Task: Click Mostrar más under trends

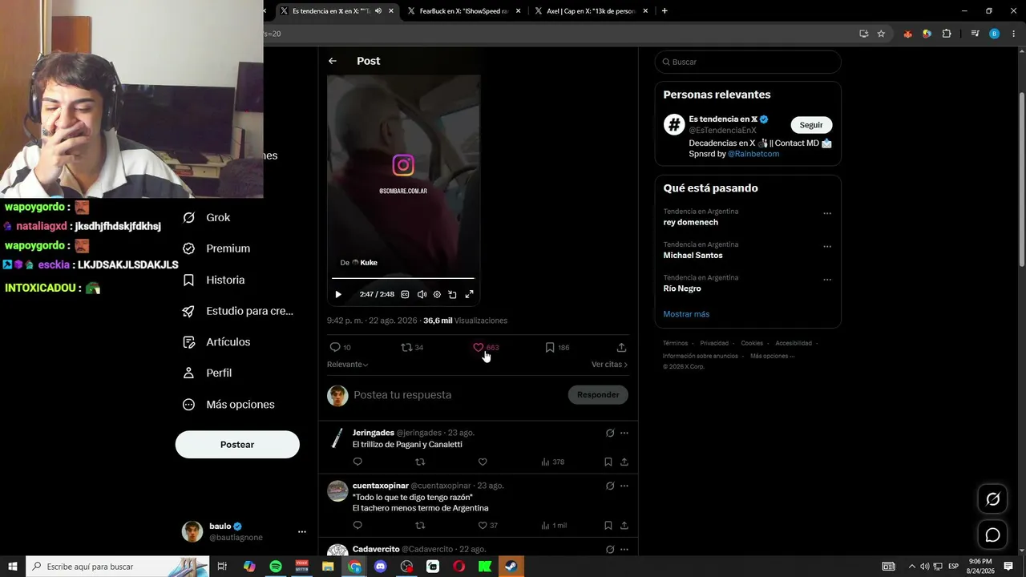Action: [686, 314]
